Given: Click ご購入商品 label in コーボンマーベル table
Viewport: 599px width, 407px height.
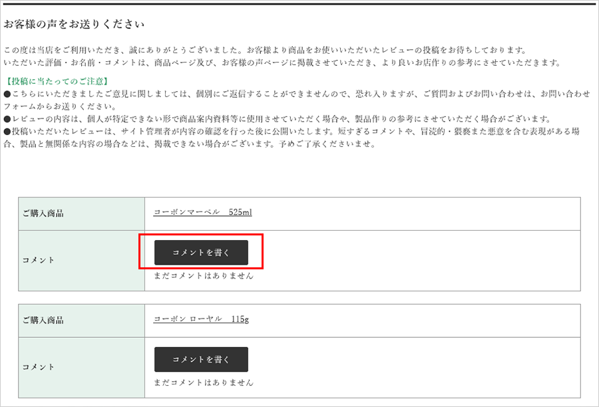Looking at the screenshot, I should pos(43,213).
